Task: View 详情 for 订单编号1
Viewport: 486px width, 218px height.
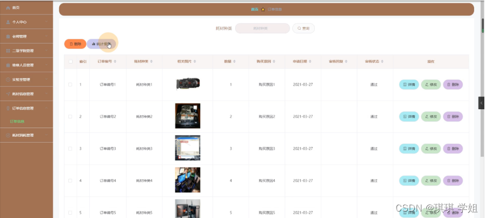Action: click(409, 85)
